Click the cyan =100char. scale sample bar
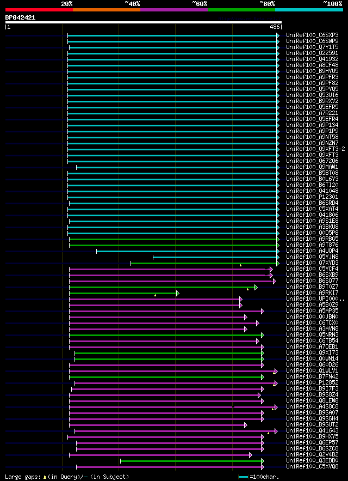Image resolution: width=348 pixels, height=481 pixels. coord(244,477)
